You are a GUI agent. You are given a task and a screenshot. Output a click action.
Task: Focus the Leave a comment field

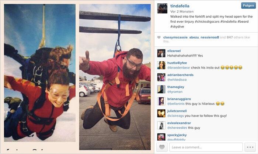click(206, 147)
